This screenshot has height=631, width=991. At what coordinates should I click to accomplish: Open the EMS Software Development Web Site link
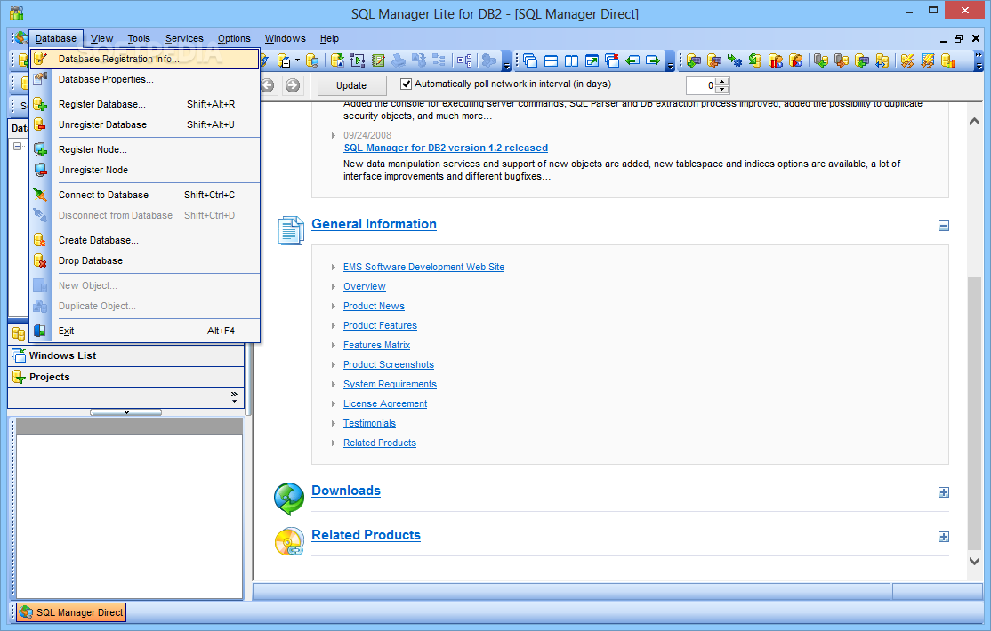point(423,268)
